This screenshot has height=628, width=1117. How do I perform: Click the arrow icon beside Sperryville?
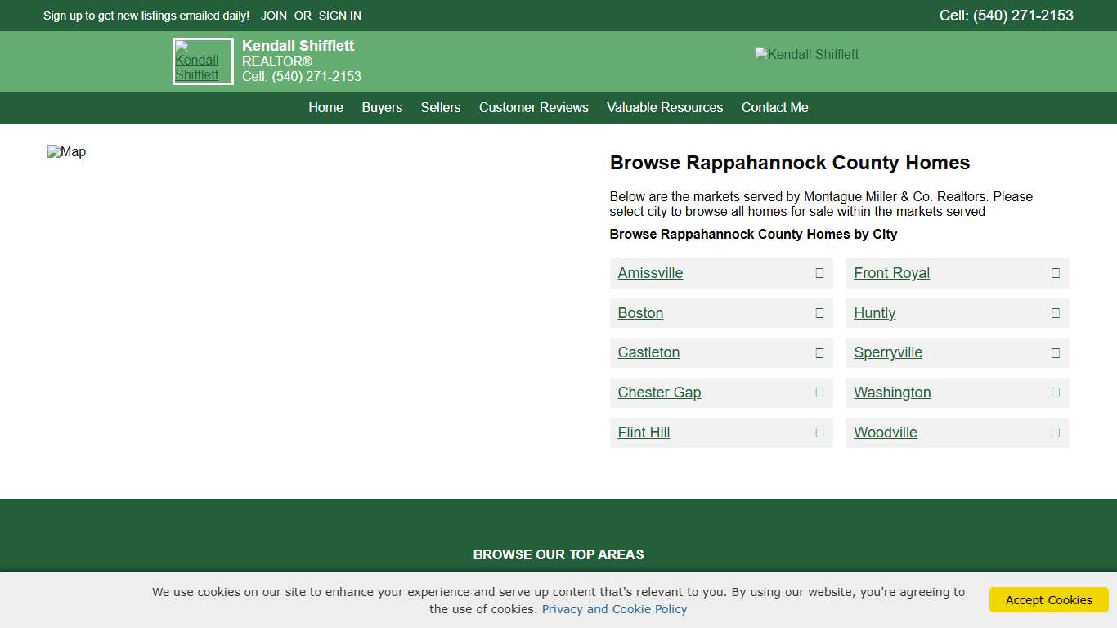[x=1055, y=352]
